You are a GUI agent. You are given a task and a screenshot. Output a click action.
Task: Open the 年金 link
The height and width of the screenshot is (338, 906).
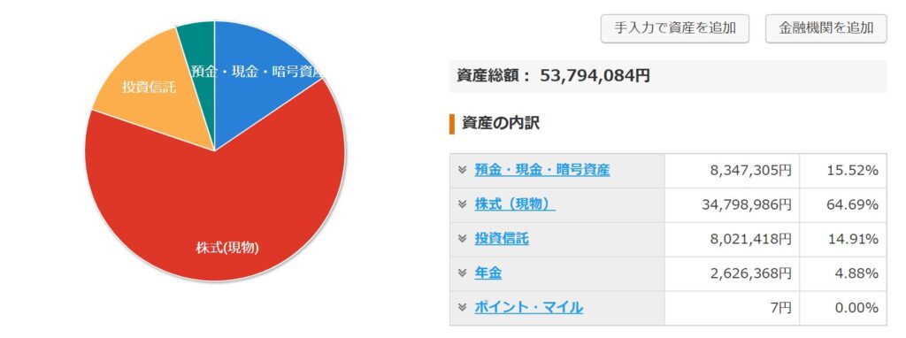[488, 273]
